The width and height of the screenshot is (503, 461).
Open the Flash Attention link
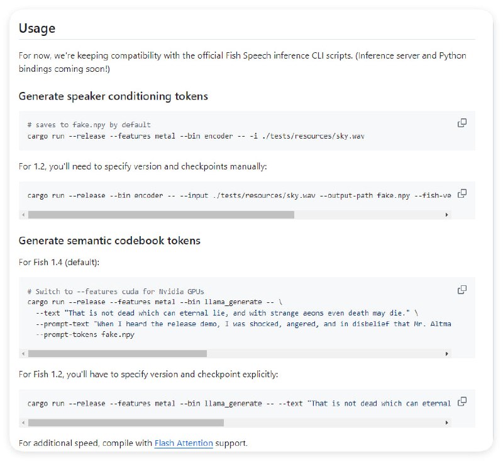pos(184,443)
